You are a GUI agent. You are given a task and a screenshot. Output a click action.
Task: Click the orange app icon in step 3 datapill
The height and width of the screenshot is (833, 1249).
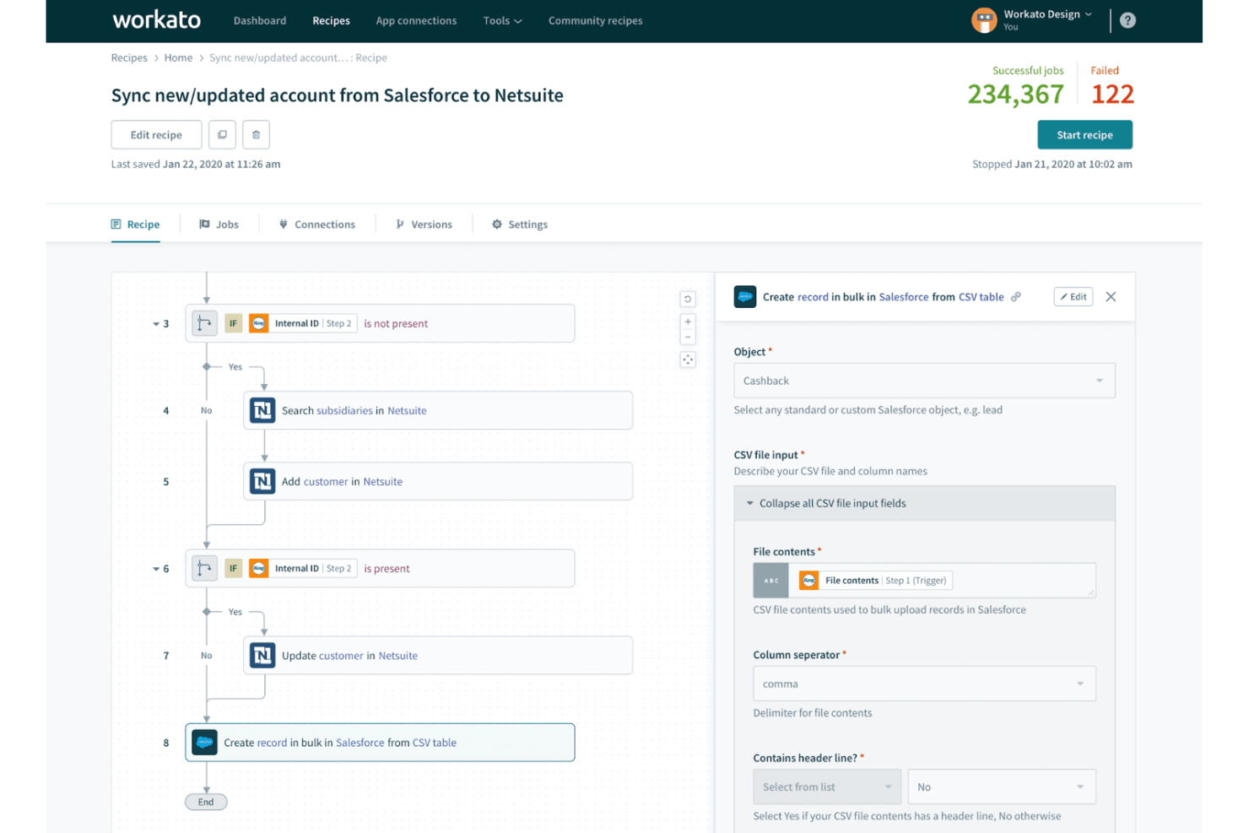(x=259, y=323)
